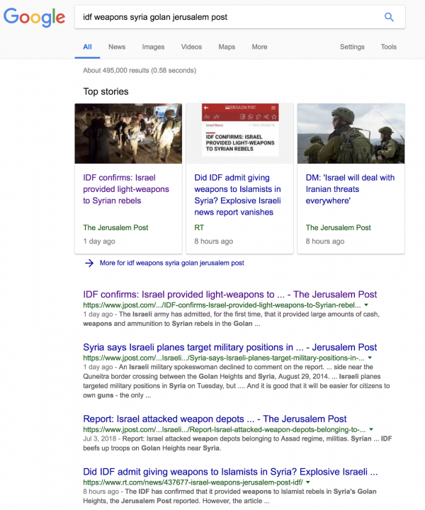This screenshot has width=425, height=510.
Task: Click the 'About 495,000 results' text
Action: (140, 70)
